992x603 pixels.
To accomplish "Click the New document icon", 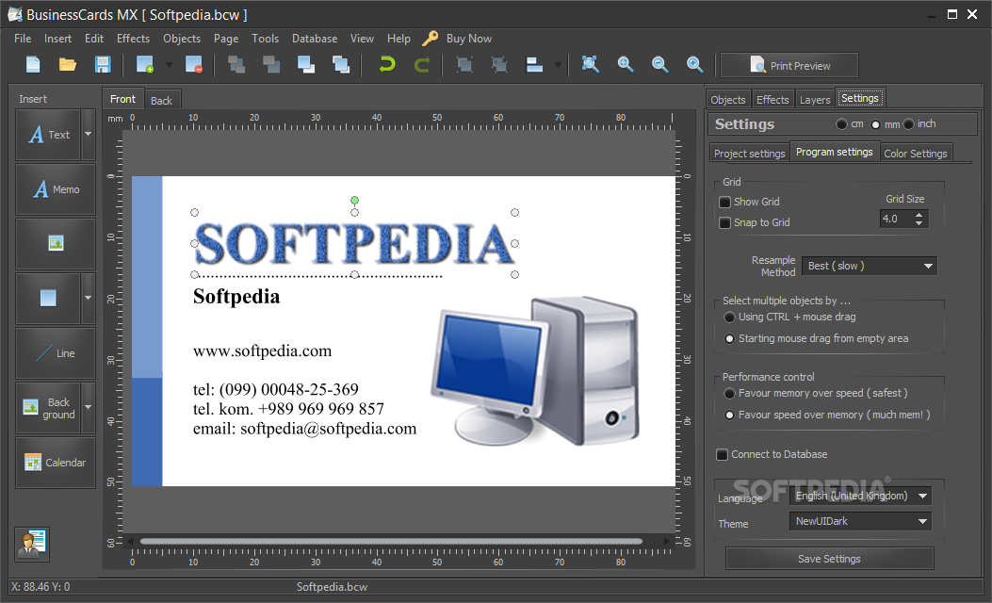I will [x=33, y=64].
